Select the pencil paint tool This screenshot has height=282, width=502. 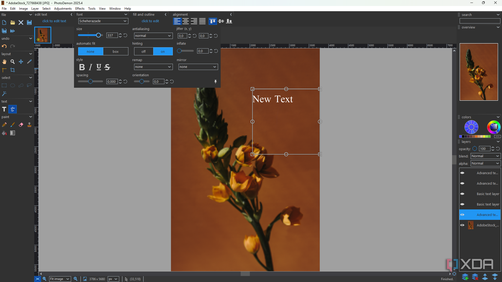pyautogui.click(x=4, y=125)
